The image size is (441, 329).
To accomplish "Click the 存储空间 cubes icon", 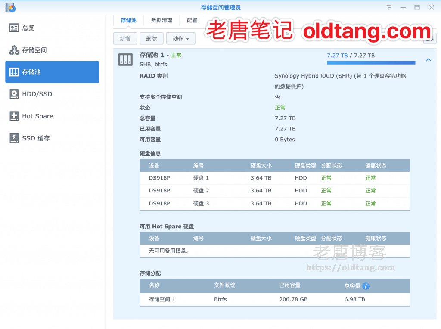I will 14,50.
